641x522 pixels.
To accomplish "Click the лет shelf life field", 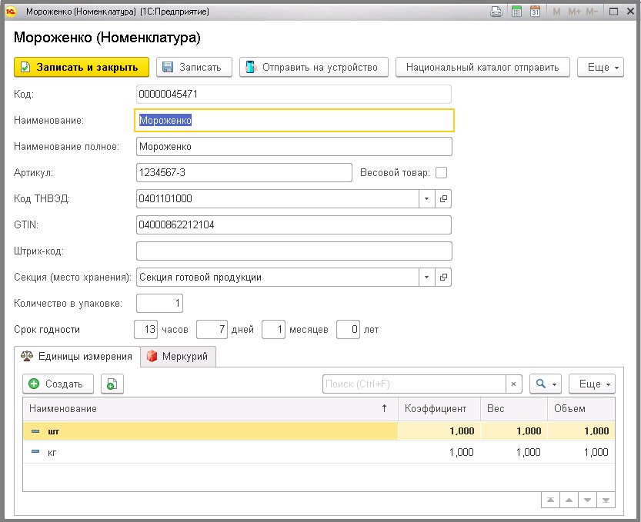I will [349, 330].
